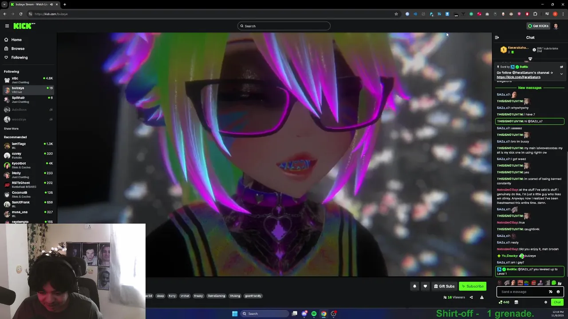Report stream with warning triangle icon
568x319 pixels.
click(482, 297)
